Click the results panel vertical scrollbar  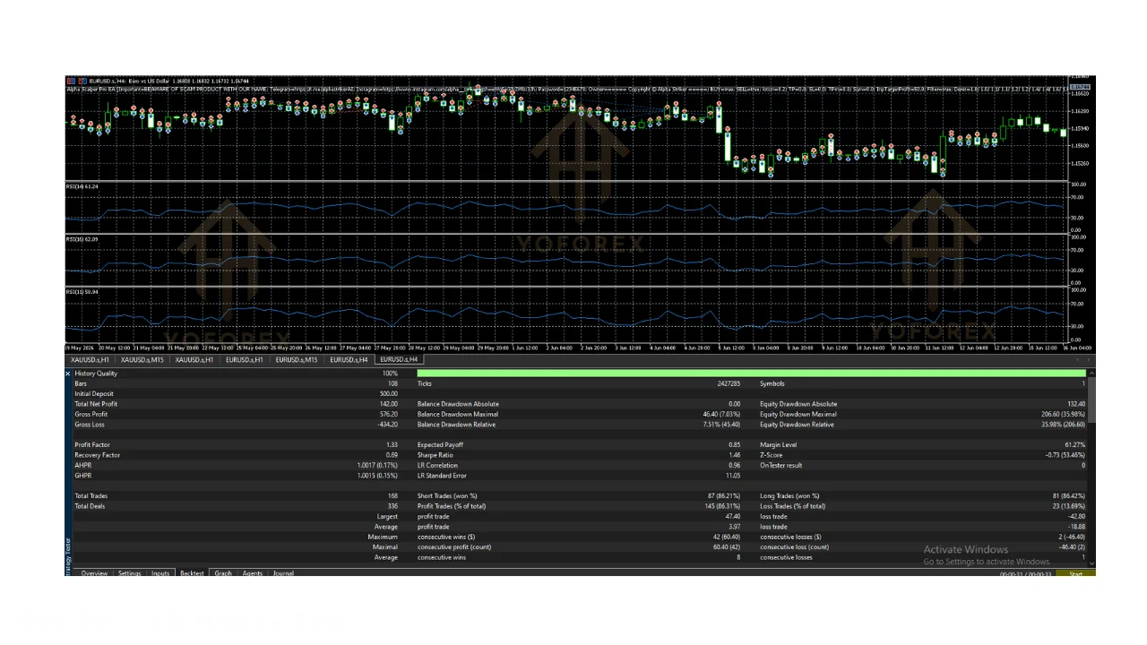click(x=1091, y=399)
